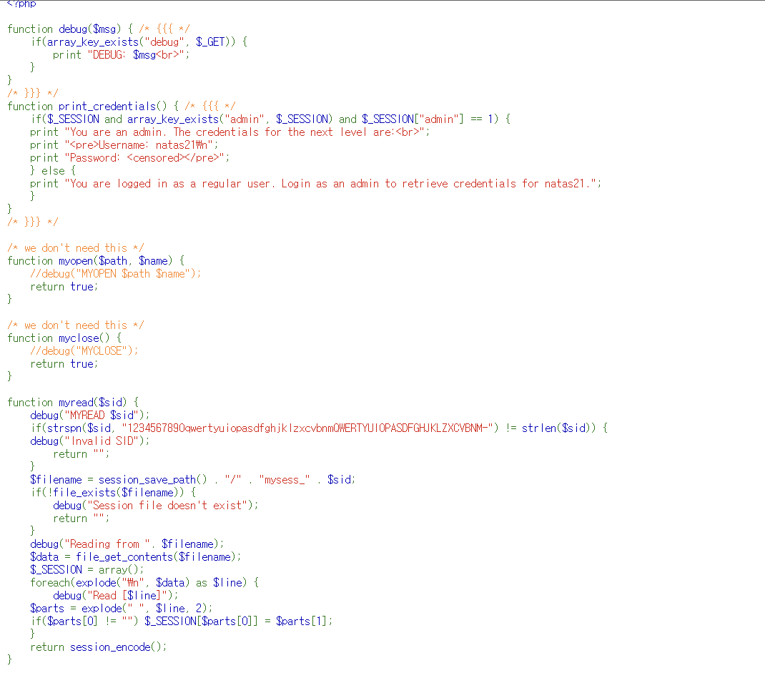
Task: Click the 'Password: <censored>' print line
Action: tap(130, 157)
